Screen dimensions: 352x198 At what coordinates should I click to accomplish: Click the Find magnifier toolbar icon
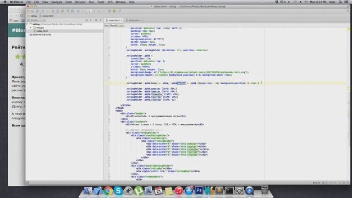[x=68, y=11]
